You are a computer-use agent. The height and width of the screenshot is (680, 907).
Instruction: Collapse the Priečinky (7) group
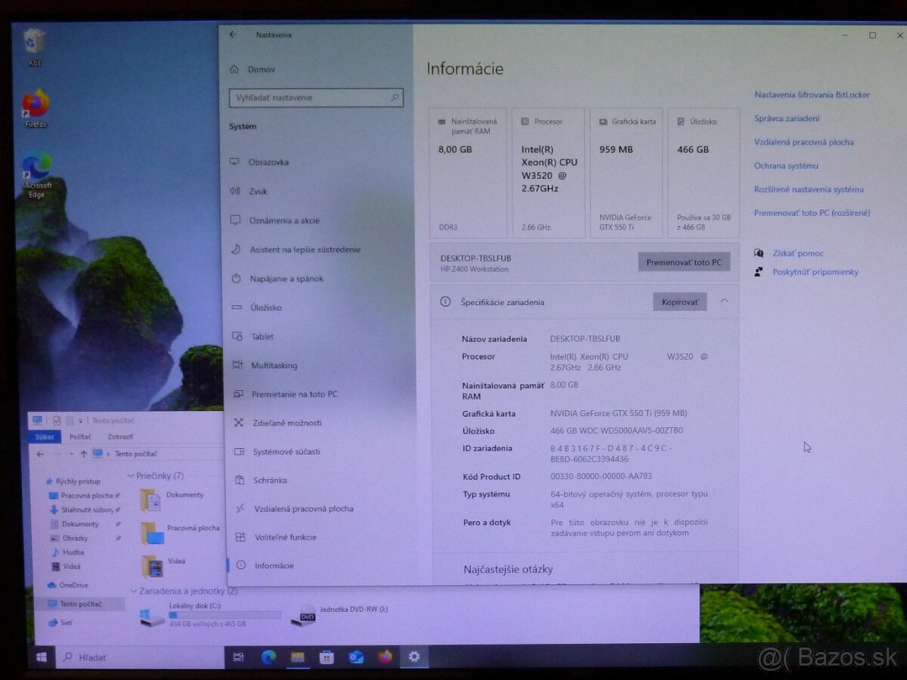pyautogui.click(x=128, y=475)
